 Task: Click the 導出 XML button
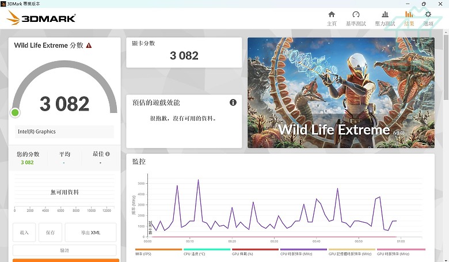[90, 233]
